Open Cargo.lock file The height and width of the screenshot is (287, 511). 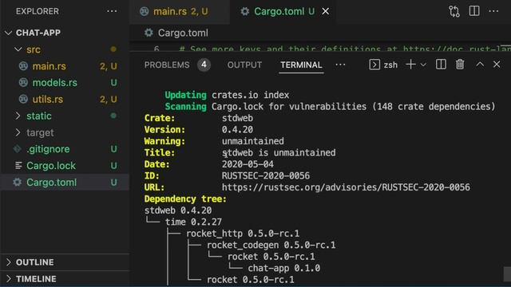[51, 166]
